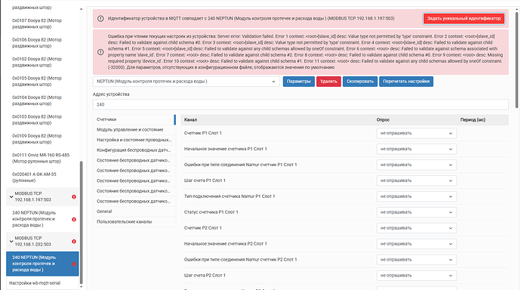Click the Опрос column header

[383, 120]
